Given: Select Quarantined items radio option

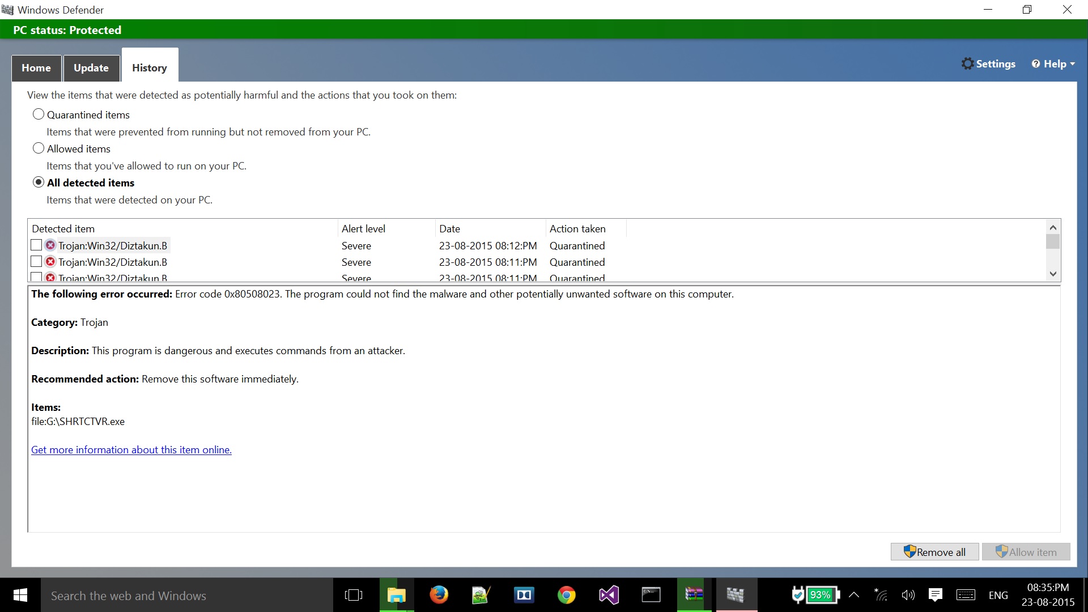Looking at the screenshot, I should click(x=39, y=114).
